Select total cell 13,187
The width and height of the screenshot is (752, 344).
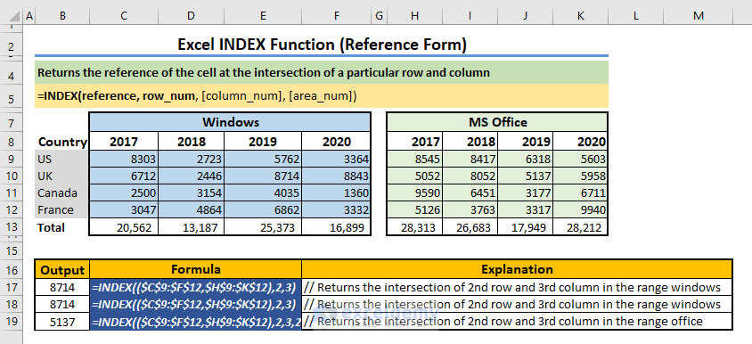click(x=191, y=227)
